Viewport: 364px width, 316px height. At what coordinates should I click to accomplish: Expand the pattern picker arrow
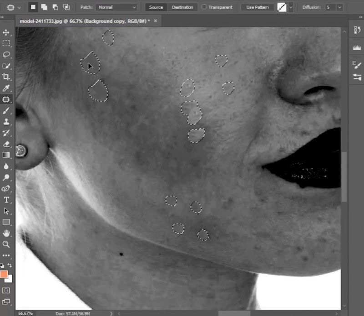[291, 7]
